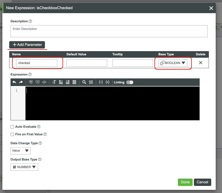Click the Add Parameter button
Image resolution: width=222 pixels, height=193 pixels.
coord(27,45)
